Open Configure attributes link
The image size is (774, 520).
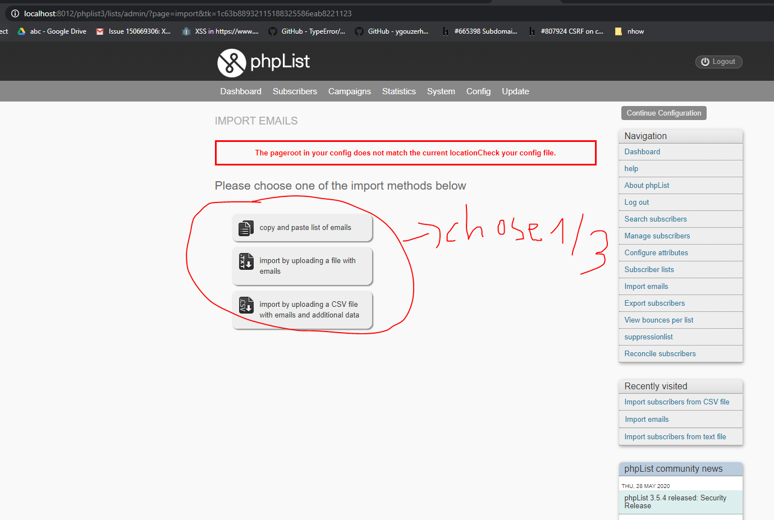(656, 253)
